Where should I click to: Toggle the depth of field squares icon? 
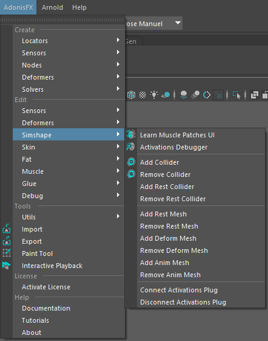(x=218, y=95)
